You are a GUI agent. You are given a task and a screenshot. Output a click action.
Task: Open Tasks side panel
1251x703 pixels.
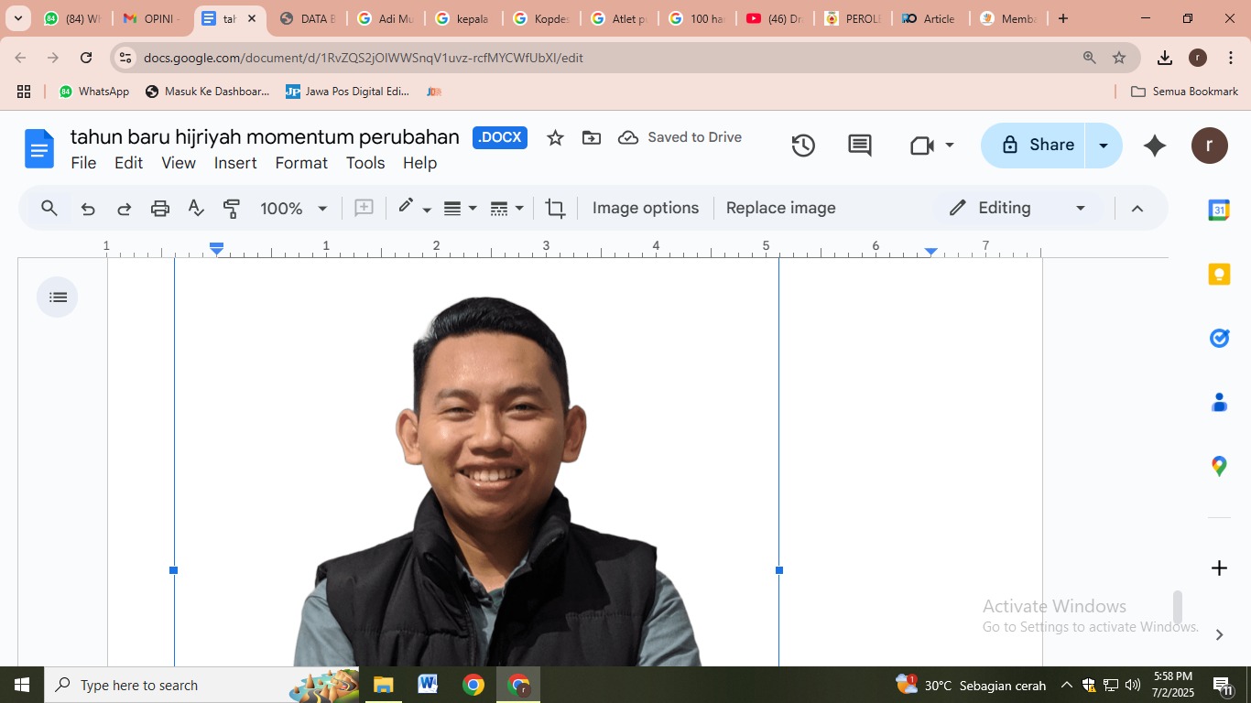[1219, 338]
